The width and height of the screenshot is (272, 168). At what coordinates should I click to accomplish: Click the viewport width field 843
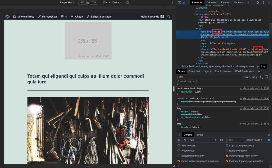click(82, 3)
